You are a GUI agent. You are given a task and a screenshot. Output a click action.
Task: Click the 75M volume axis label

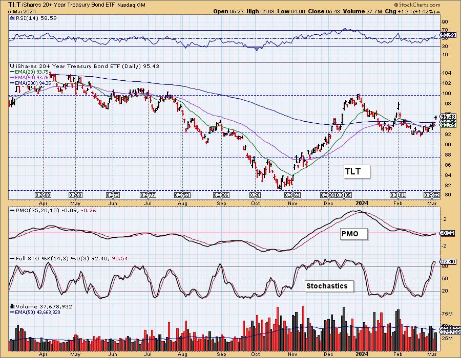(x=448, y=314)
